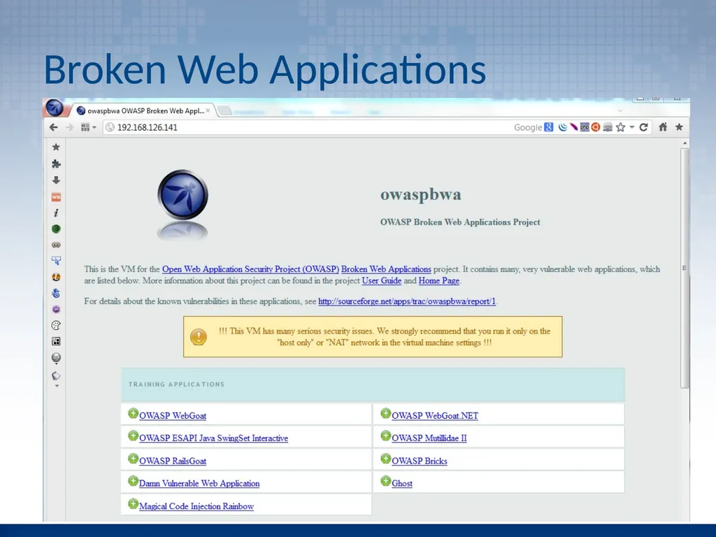Click the php icon in address bar
This screenshot has width=716, height=537.
coord(585,127)
